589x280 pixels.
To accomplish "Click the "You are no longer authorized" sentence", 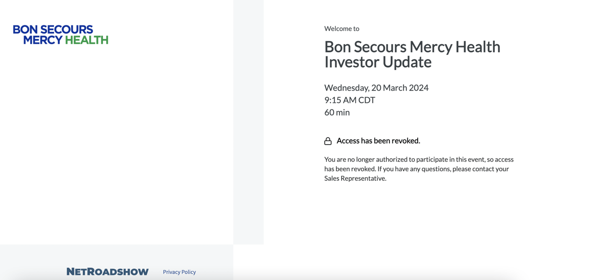I will click(x=376, y=159).
